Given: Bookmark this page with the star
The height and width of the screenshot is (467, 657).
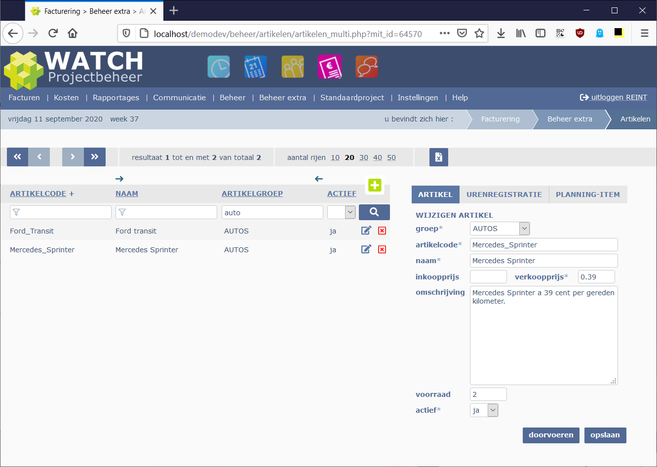Looking at the screenshot, I should click(x=479, y=33).
